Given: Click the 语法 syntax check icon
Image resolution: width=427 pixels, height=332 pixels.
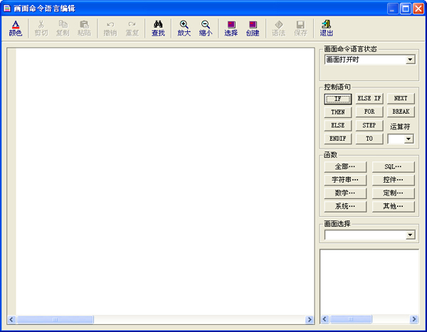Looking at the screenshot, I should click(x=278, y=28).
